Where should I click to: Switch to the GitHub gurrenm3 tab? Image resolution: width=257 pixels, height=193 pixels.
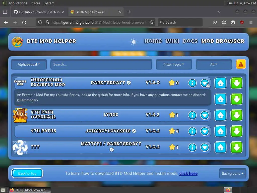pos(39,12)
